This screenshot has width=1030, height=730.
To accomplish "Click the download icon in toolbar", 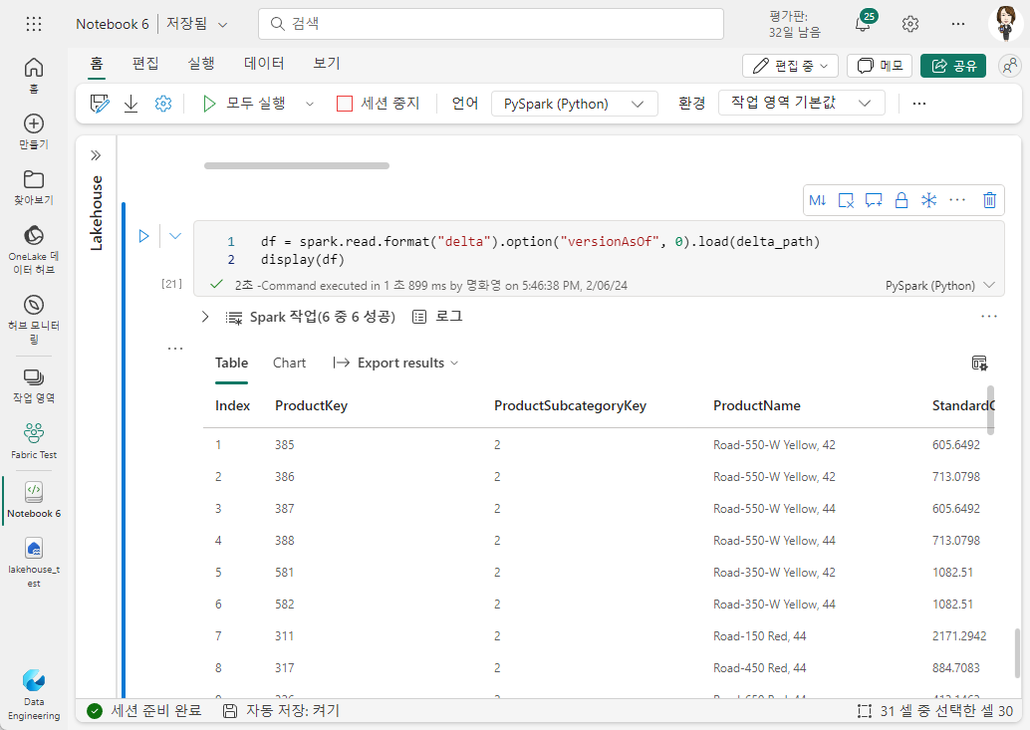I will [x=130, y=104].
